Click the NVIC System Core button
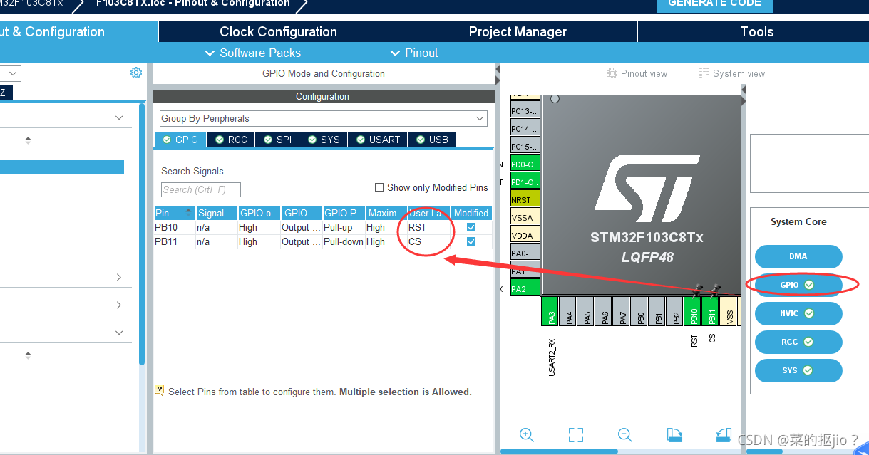 (x=798, y=313)
